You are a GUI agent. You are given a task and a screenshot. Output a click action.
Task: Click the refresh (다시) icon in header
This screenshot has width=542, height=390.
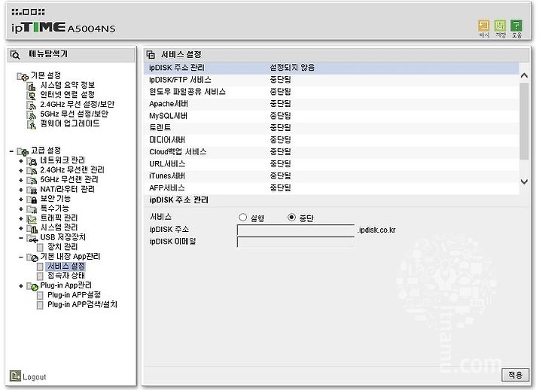(483, 26)
